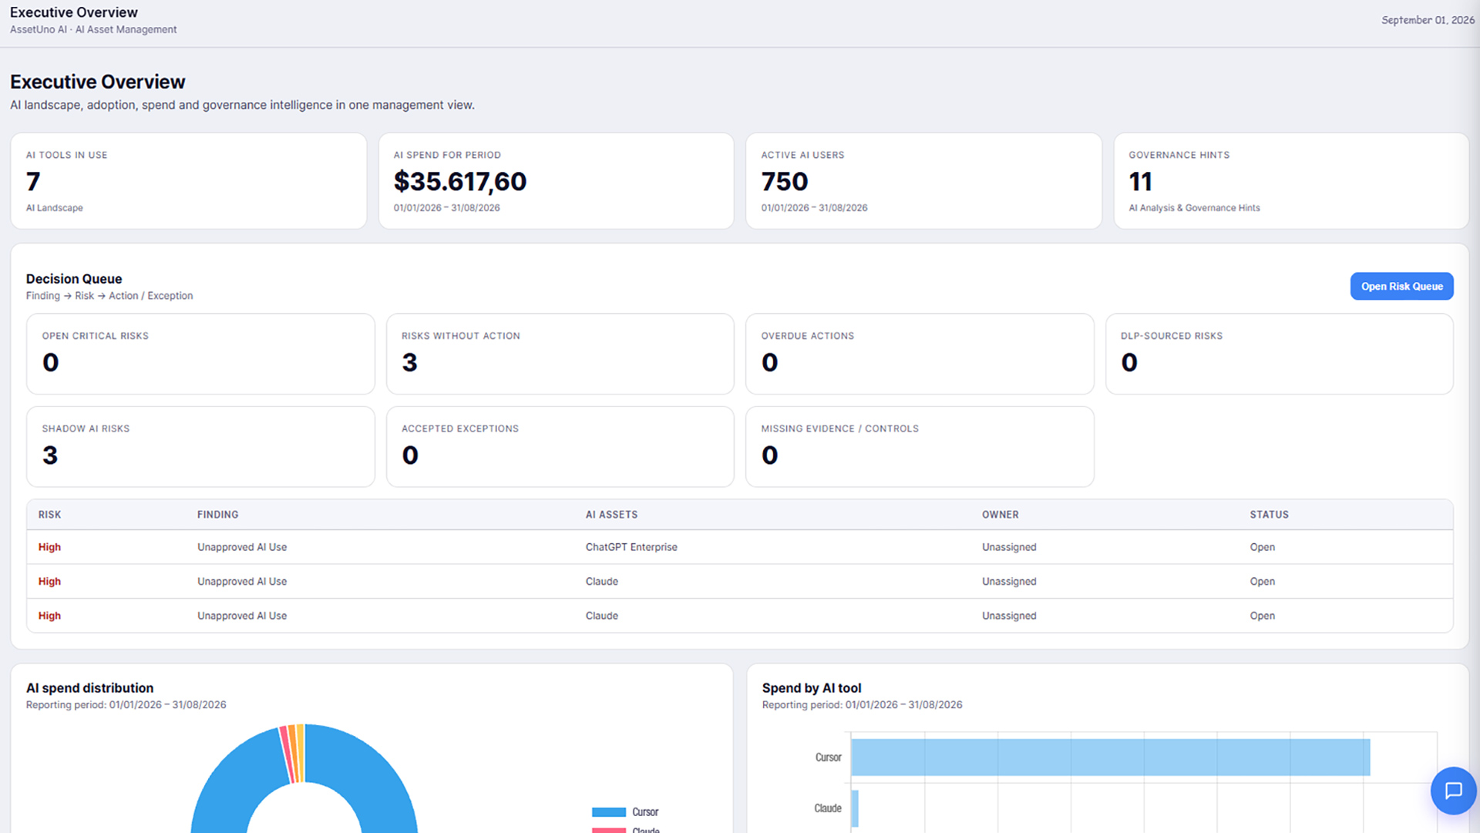Click the AI ASSETS column header
Screen dimensions: 1480x833
(x=611, y=515)
